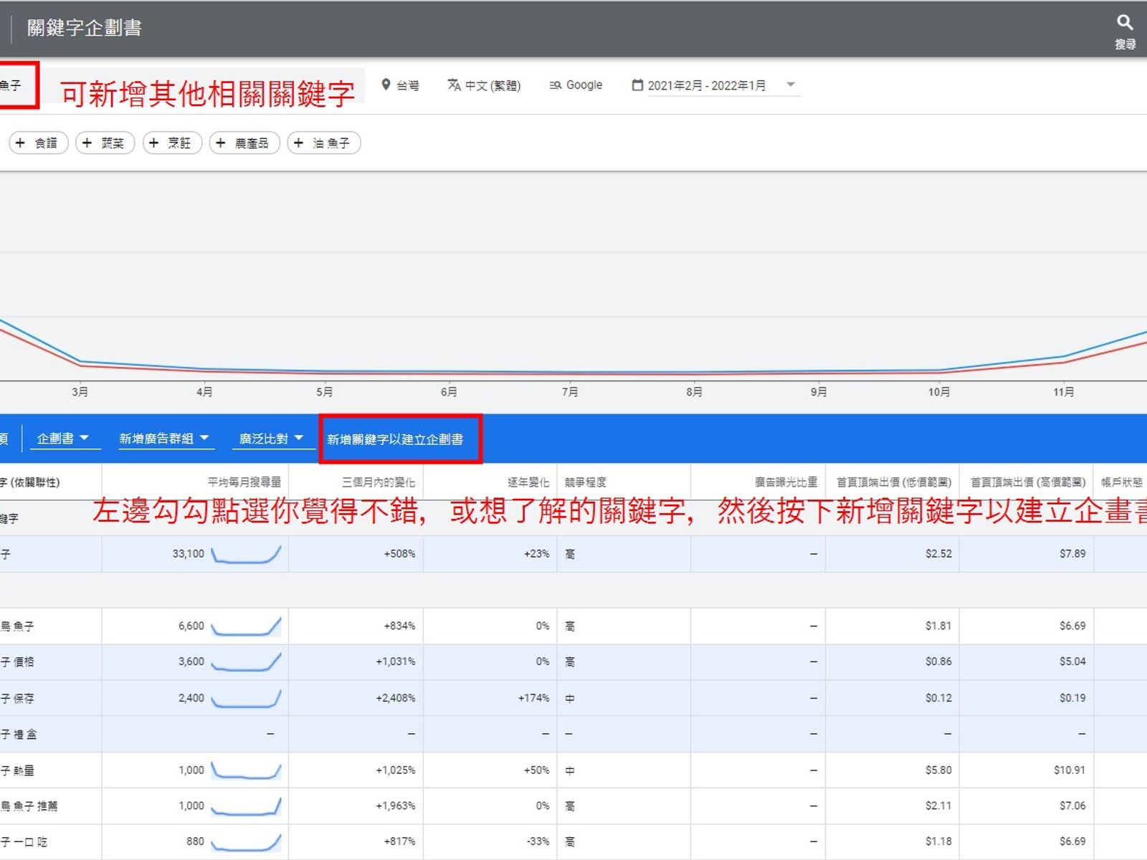Click the 7月 chart axis label
The image size is (1147, 860).
570,392
